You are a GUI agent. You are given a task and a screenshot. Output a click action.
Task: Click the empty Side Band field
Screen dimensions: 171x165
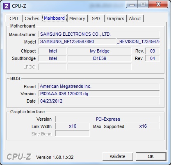73,133
